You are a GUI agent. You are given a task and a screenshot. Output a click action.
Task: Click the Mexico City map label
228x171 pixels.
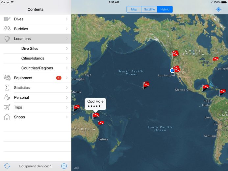pos(184,90)
